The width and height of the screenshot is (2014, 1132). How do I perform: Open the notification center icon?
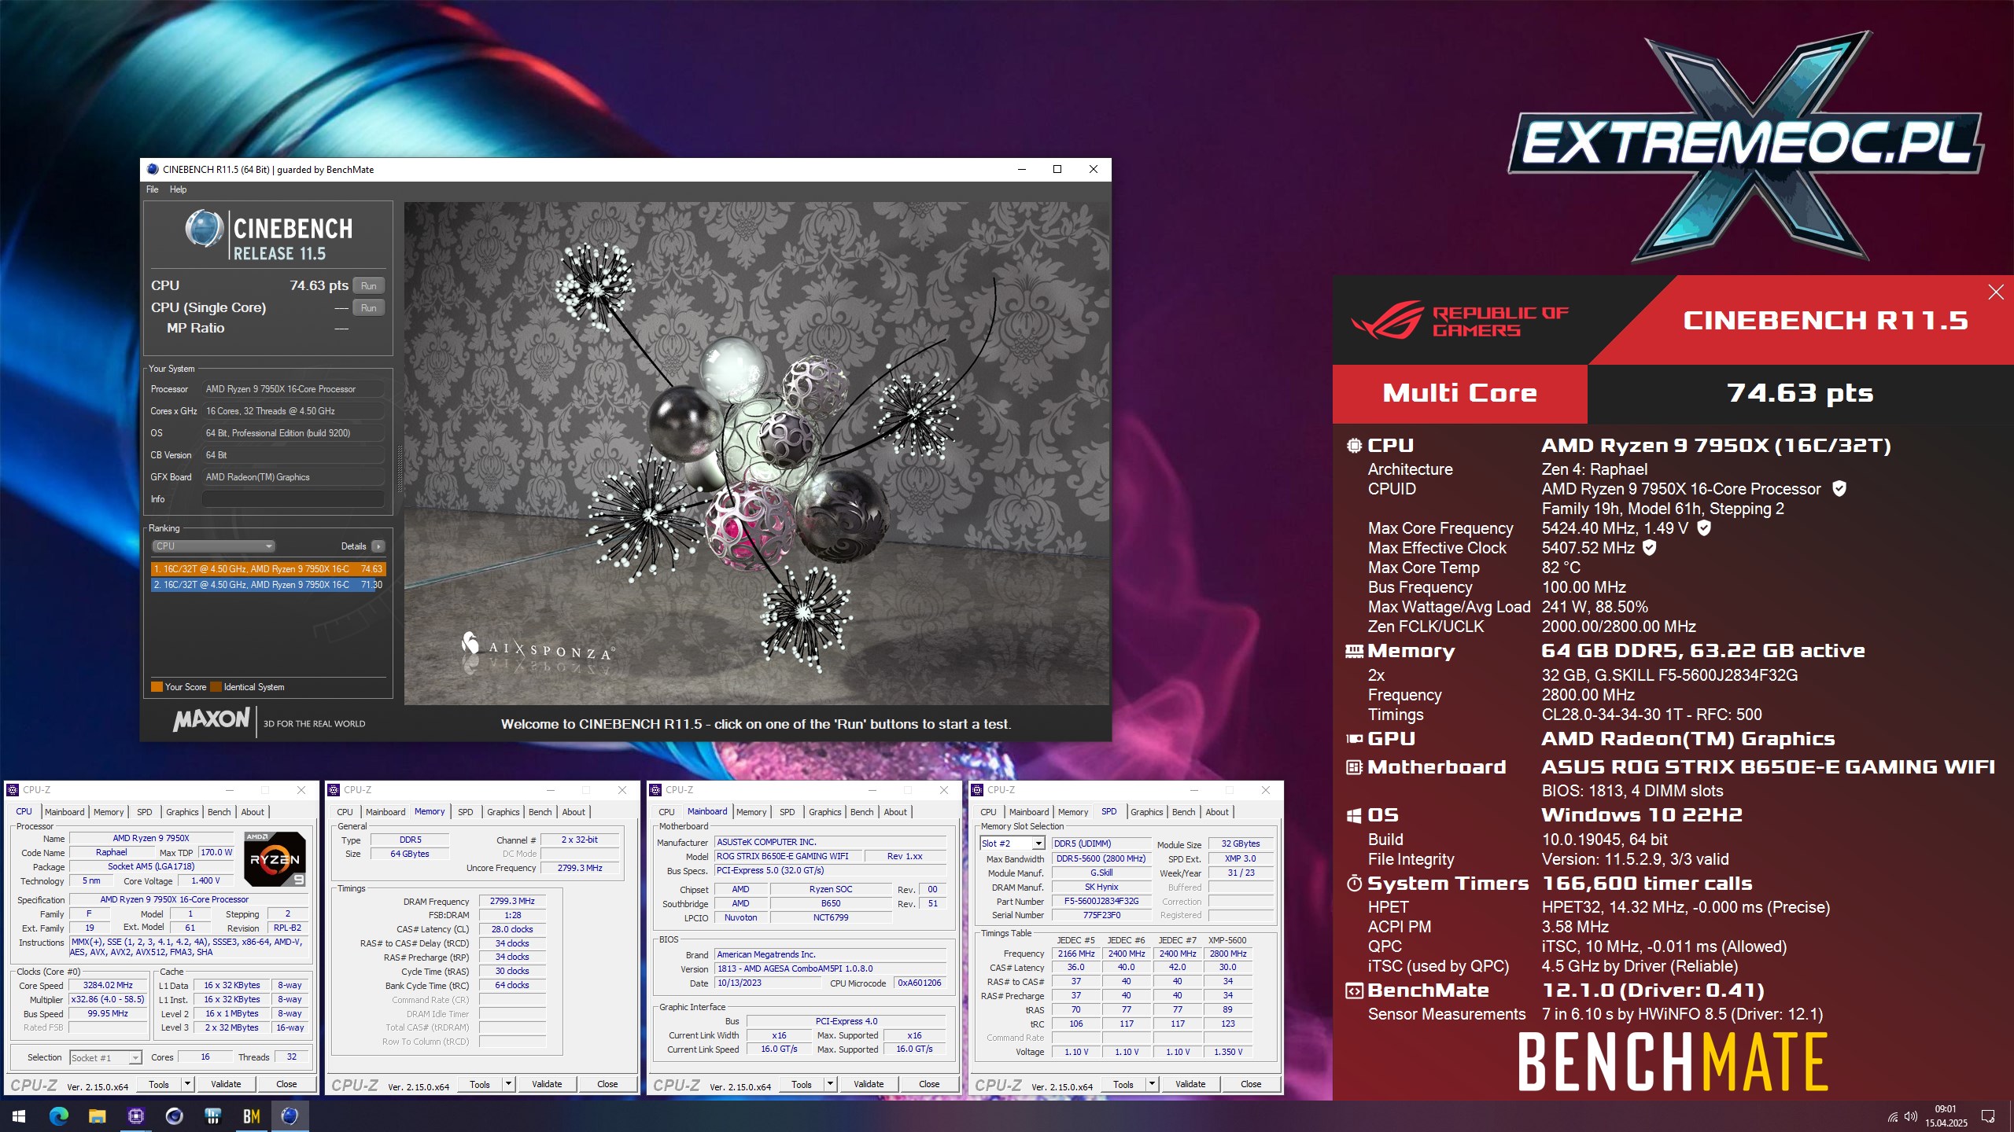point(1988,1116)
